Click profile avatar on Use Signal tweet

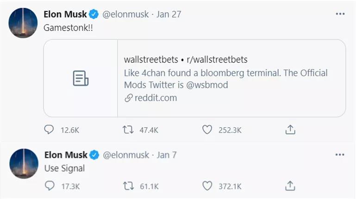pos(24,163)
